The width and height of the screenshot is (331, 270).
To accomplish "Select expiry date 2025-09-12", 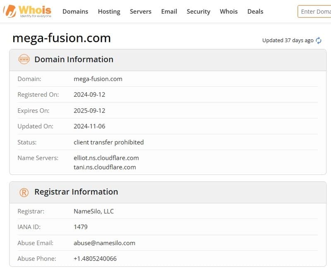I will (89, 110).
